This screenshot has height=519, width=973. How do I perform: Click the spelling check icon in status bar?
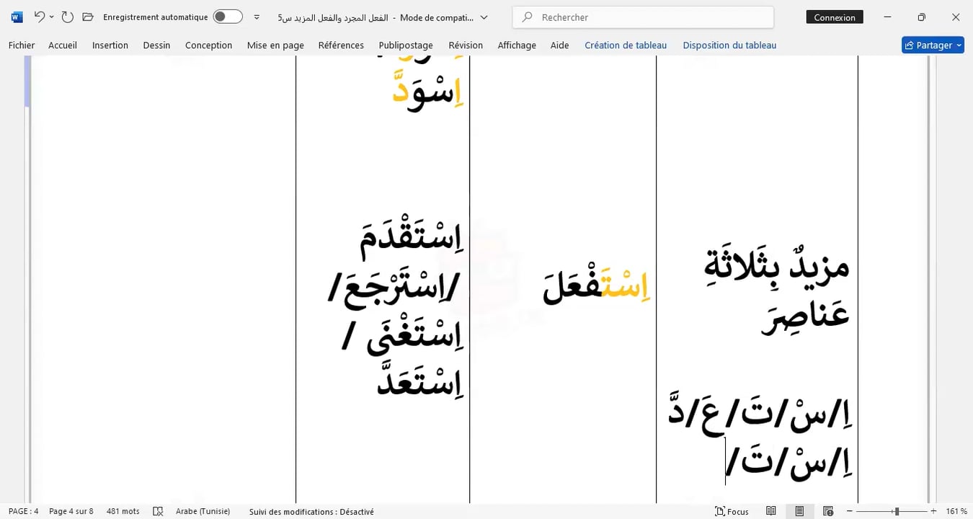coord(158,511)
